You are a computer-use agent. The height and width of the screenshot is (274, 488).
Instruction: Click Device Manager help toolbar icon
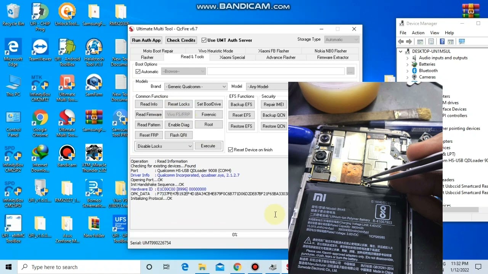tap(442, 41)
